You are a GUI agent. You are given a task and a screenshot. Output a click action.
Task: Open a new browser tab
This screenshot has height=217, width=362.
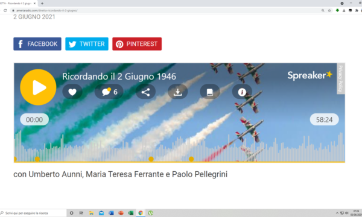tap(42, 3)
